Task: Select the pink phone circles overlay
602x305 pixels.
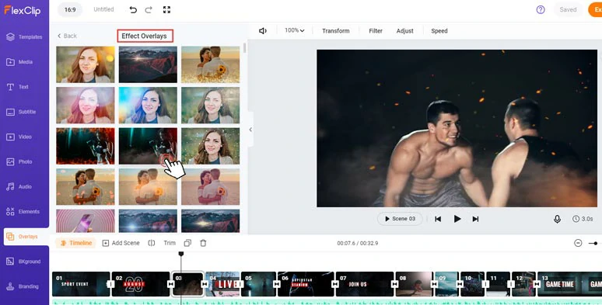Action: (86, 220)
